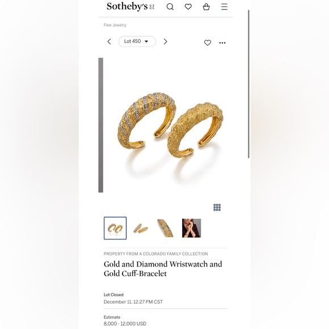Open the Fine Jewelry breadcrumb link

coord(115,25)
